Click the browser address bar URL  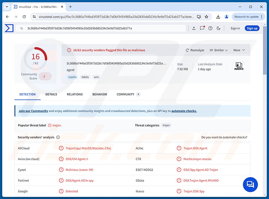pyautogui.click(x=116, y=17)
